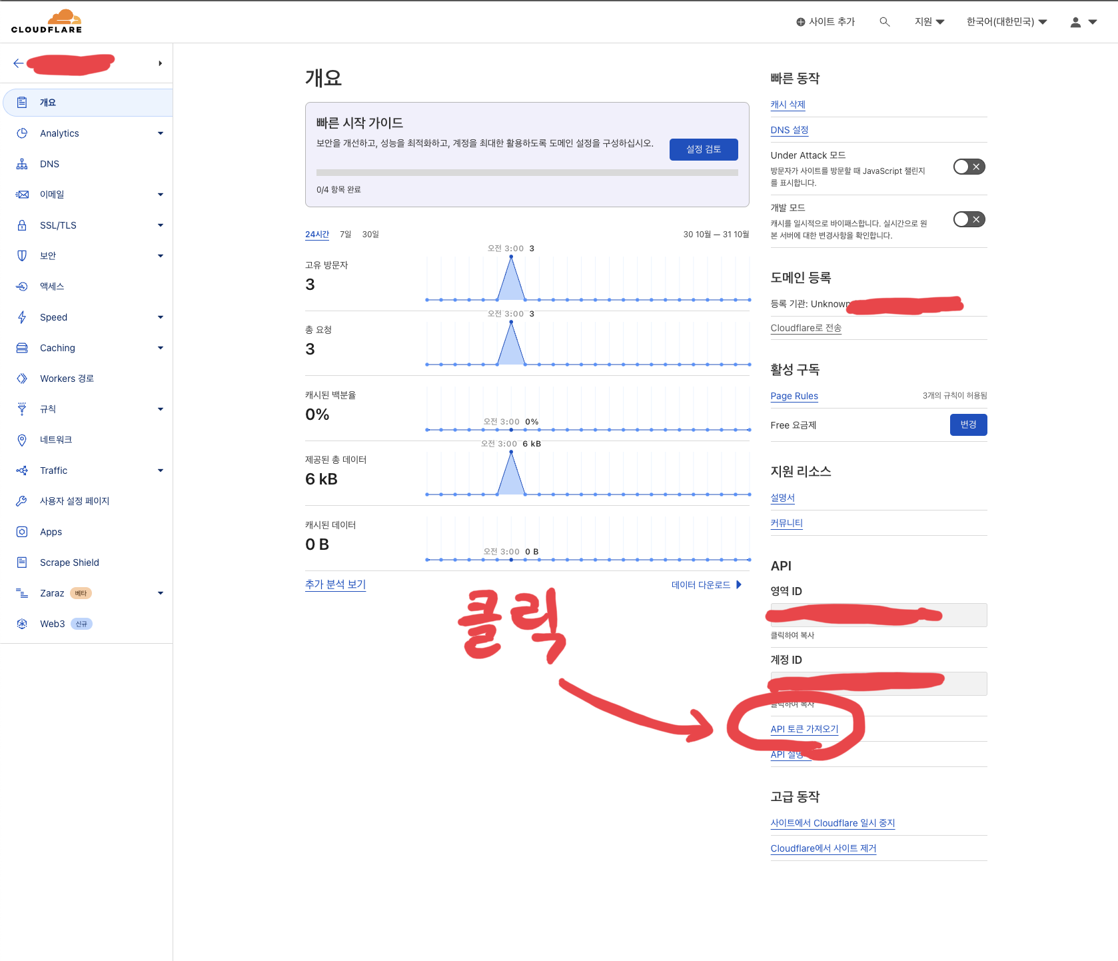Image resolution: width=1118 pixels, height=961 pixels.
Task: Click the API 토큰 가져오기 link
Action: (804, 729)
